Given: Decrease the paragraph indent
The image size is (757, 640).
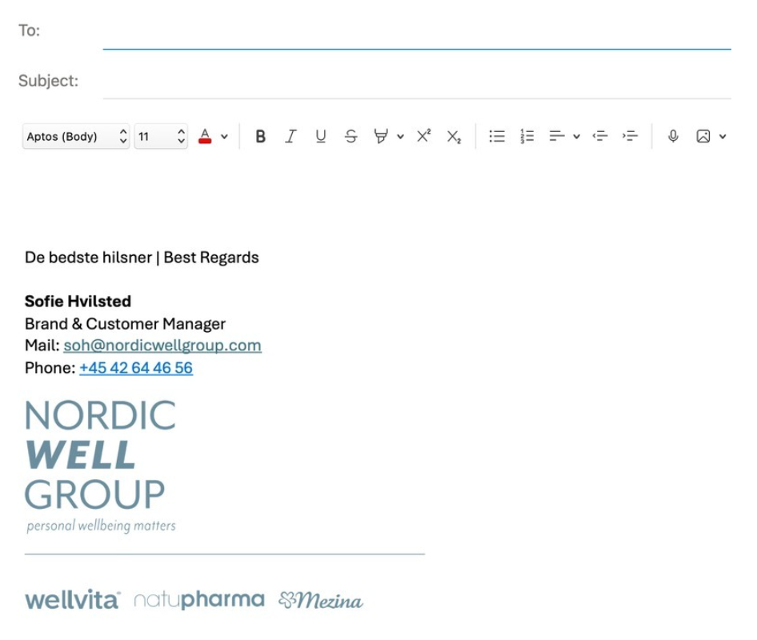Looking at the screenshot, I should 599,136.
